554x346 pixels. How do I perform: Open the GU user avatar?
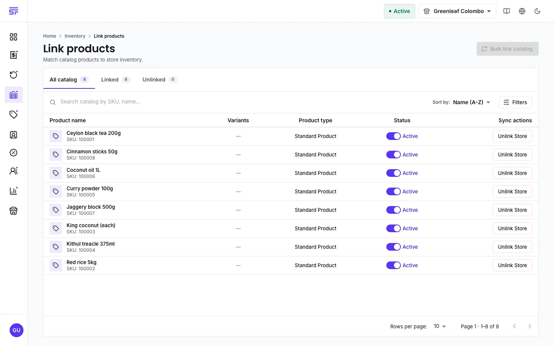click(16, 330)
